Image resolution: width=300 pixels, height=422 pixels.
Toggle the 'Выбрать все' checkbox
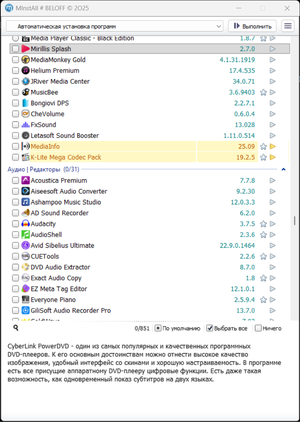point(210,328)
